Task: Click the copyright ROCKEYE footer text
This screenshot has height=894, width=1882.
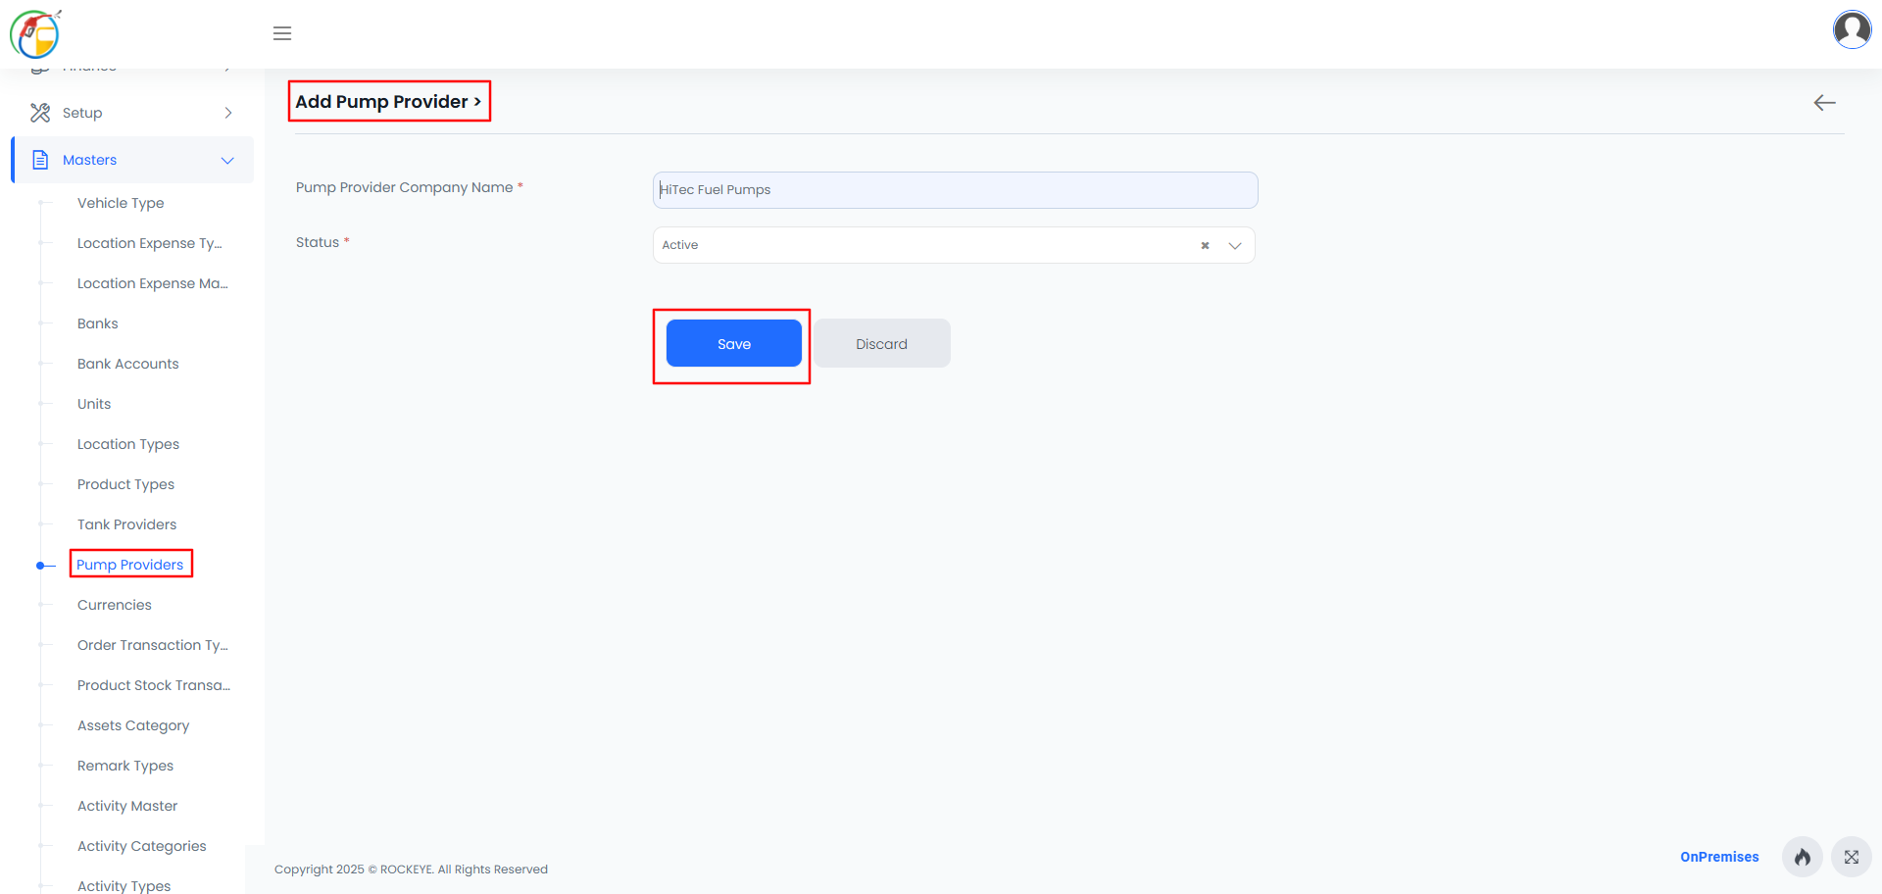Action: (x=411, y=869)
